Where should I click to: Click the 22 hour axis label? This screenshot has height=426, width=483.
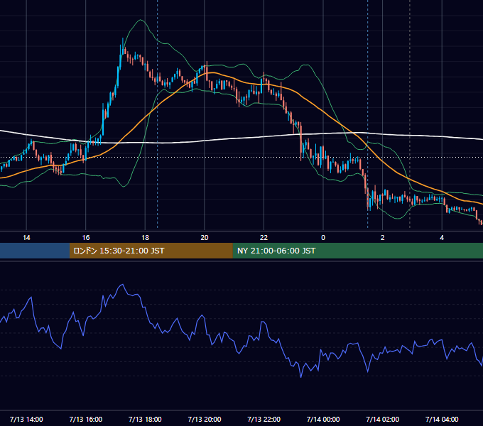264,238
